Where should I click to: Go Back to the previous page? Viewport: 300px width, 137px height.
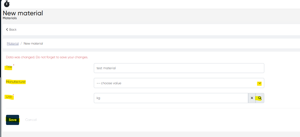(13, 30)
